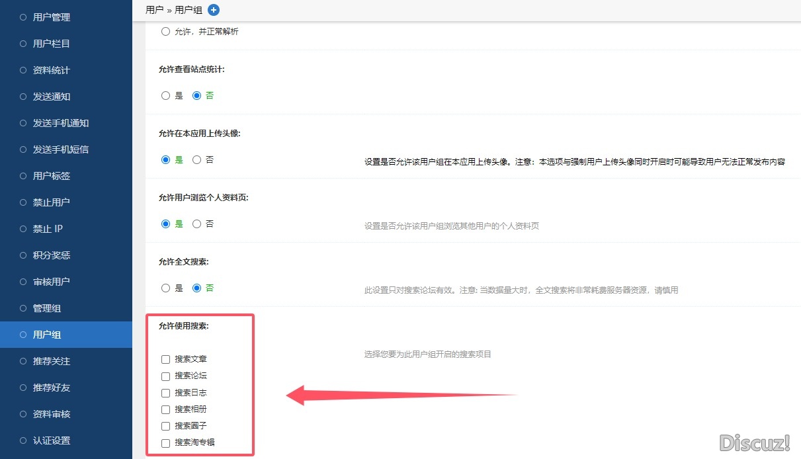Choose 否 for 允许用户浏览个人资料页
801x459 pixels.
click(196, 224)
